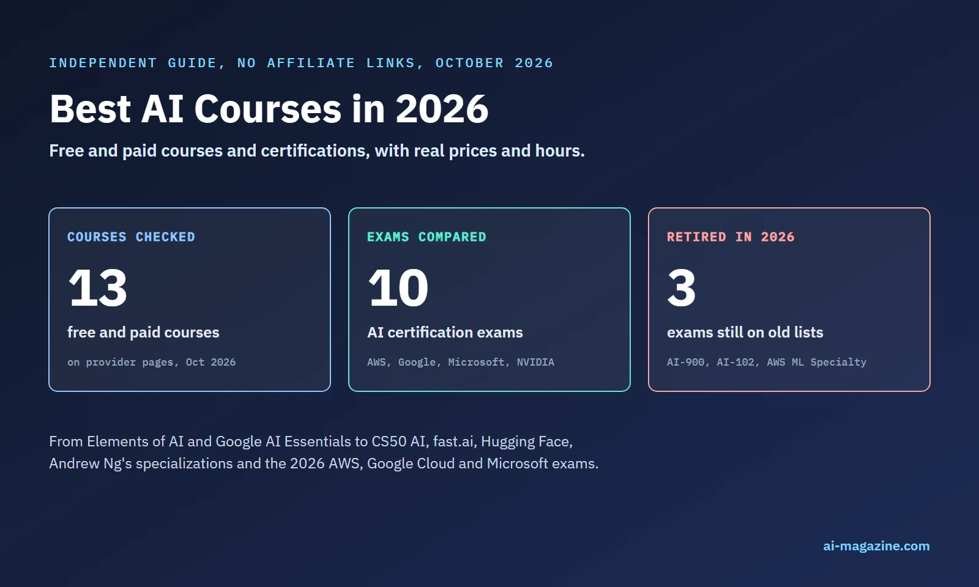Click the number 10 in the middle card
The image size is (979, 587).
coord(398,287)
